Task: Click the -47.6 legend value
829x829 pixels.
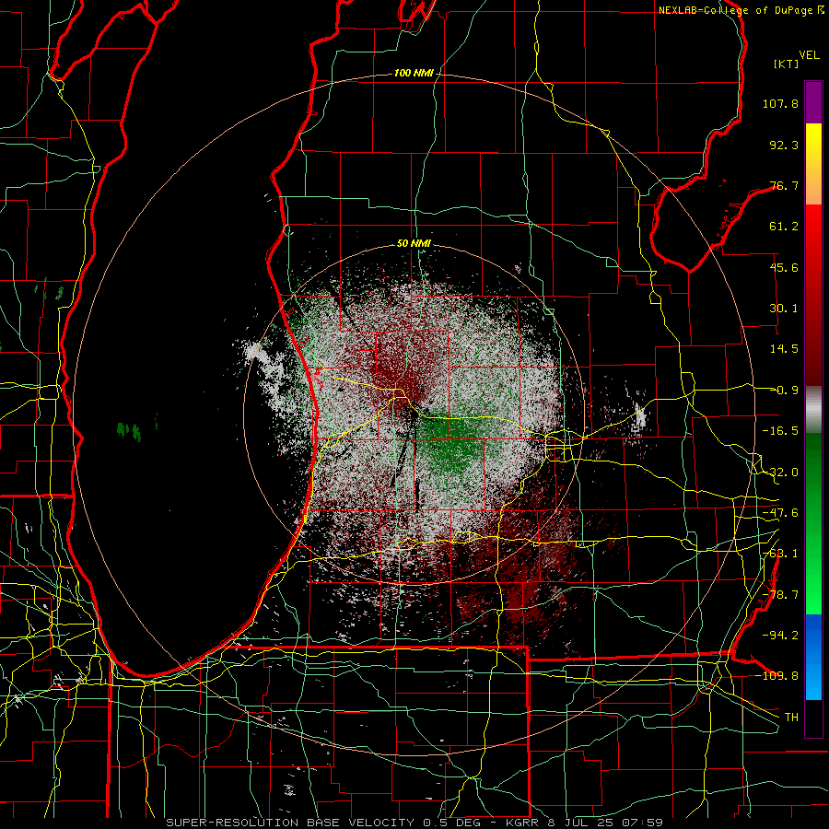Action: [x=780, y=513]
